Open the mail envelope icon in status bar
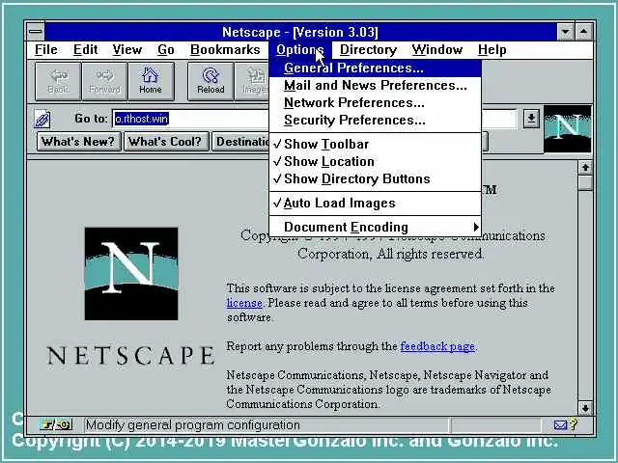Screen dimensions: 618x463 (560, 424)
